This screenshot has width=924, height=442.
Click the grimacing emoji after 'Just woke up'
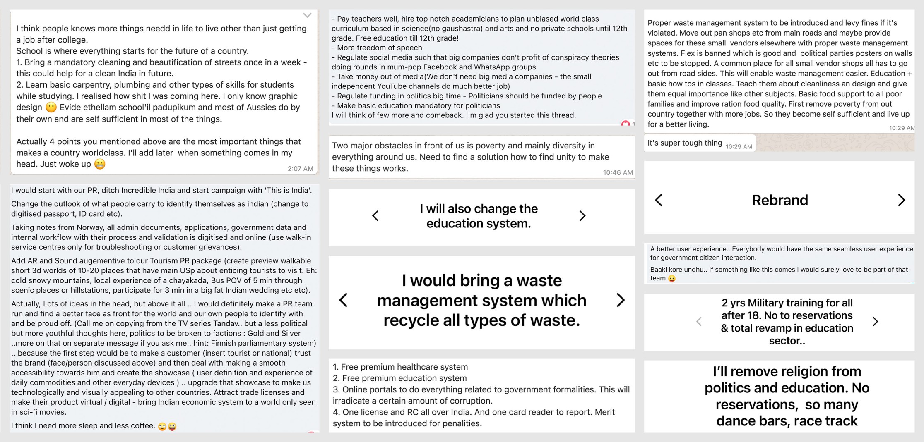coord(100,164)
